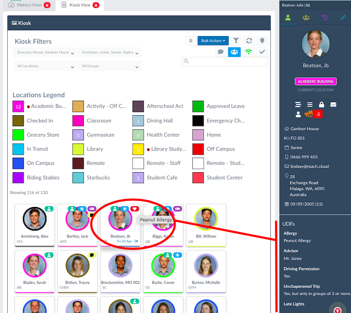Click the padlock icon in side panel
The width and height of the screenshot is (351, 313).
321,104
